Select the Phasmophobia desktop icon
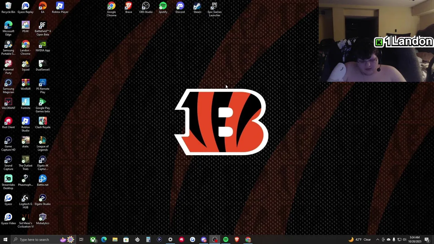 click(25, 181)
